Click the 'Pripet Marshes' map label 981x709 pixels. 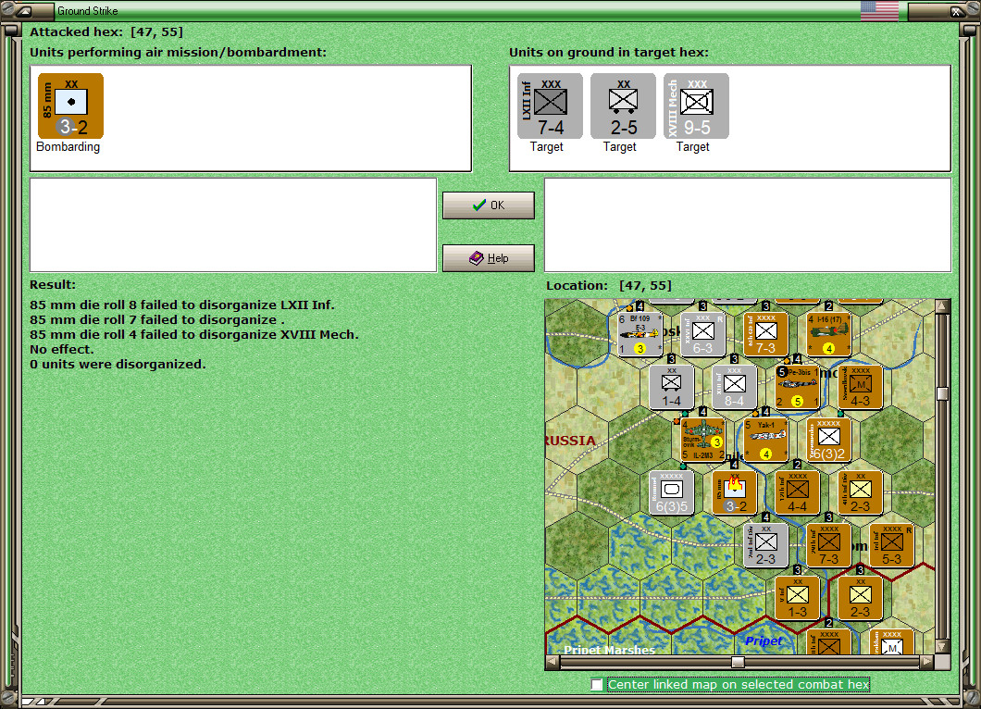pyautogui.click(x=609, y=650)
